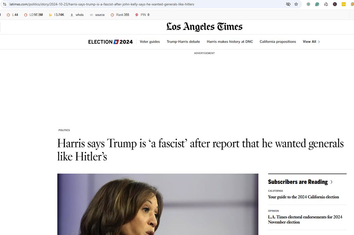
Task: Click the Kamala Harris article photo
Action: coord(158,206)
